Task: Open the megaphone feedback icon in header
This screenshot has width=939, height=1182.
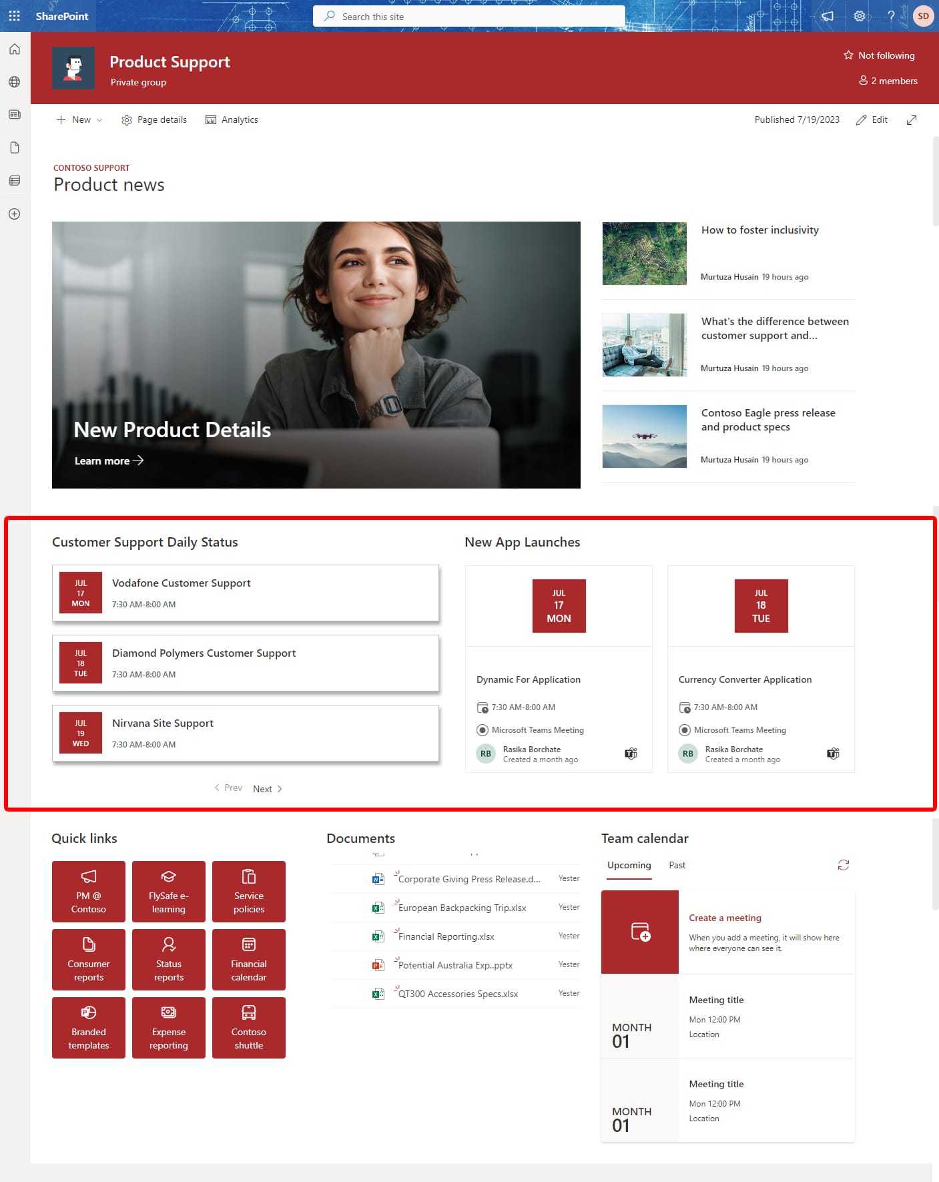Action: pyautogui.click(x=828, y=16)
